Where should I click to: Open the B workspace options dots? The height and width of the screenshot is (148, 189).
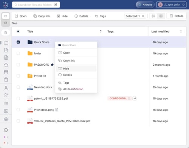coord(7,137)
